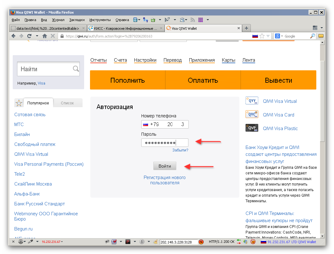Open the list all tabs dropdown
This screenshot has height=254, width=334.
(x=322, y=28)
